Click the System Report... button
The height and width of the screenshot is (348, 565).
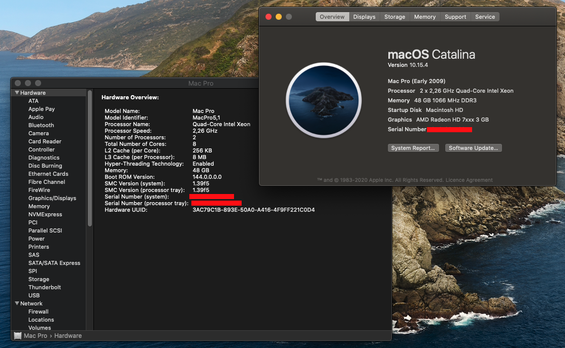(413, 148)
